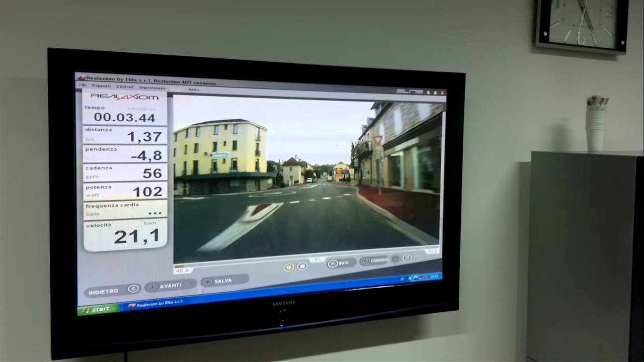
Task: Click the CORRIDOI button
Action: pos(374,260)
